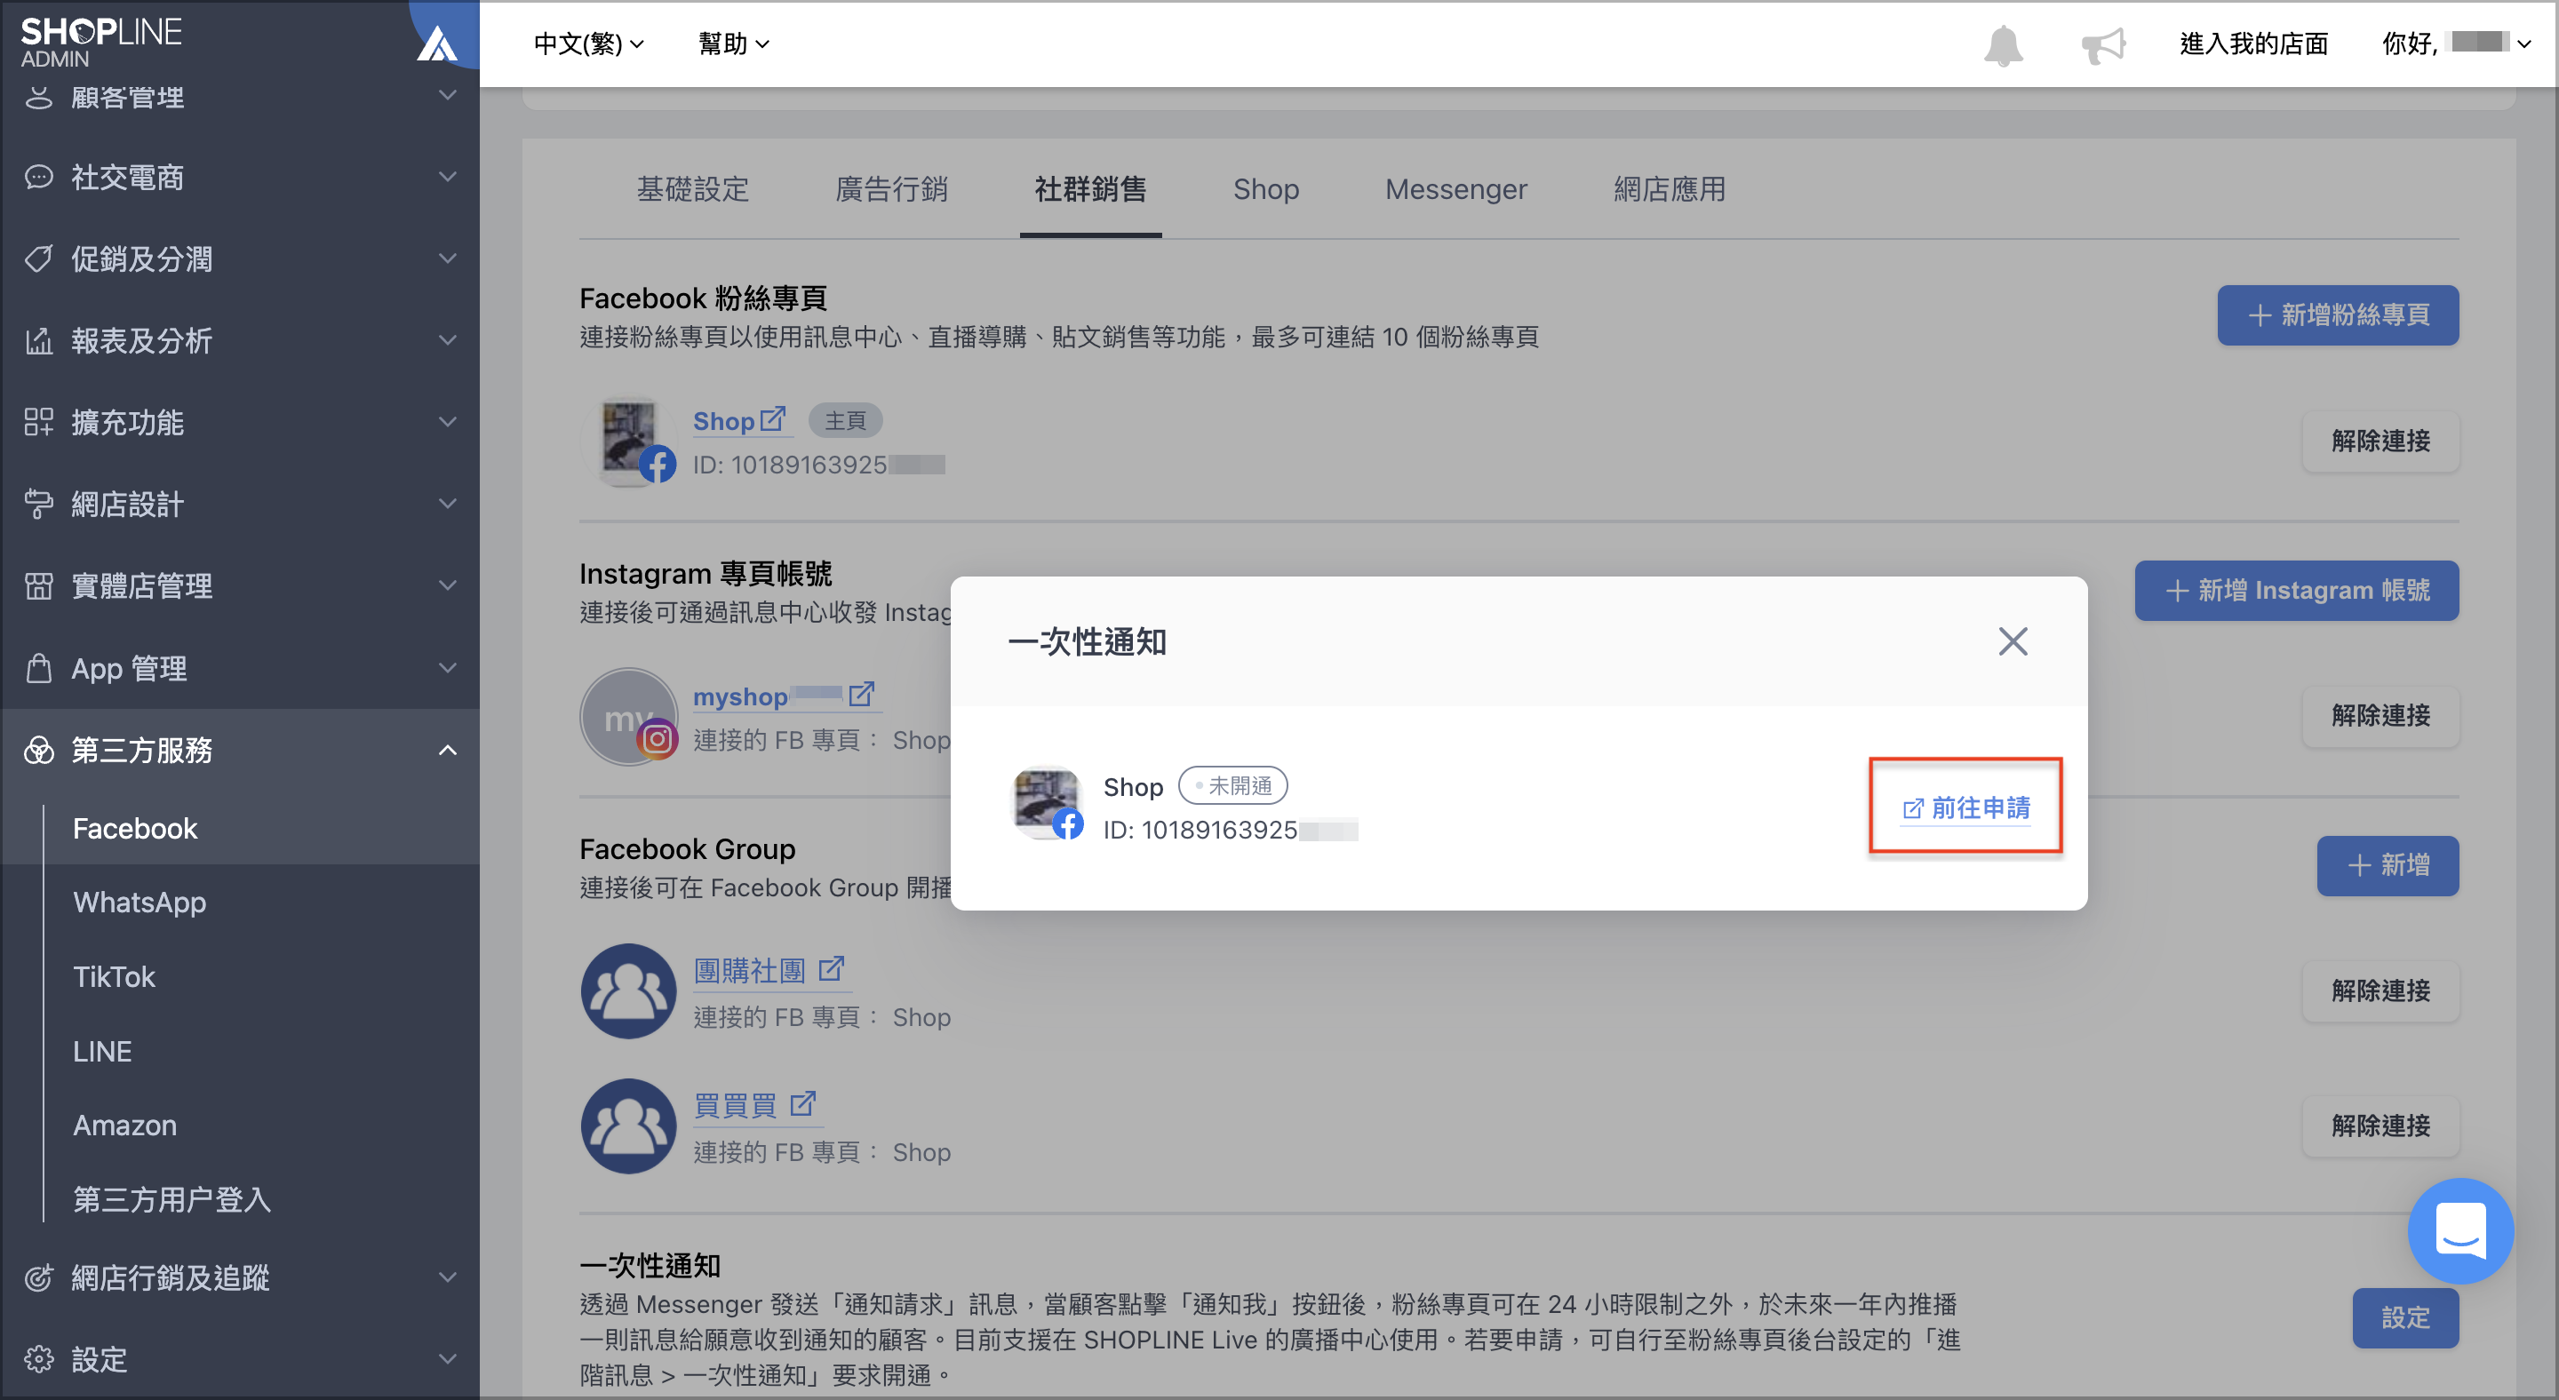Click the 進入我的店面 link
This screenshot has height=1400, width=2559.
tap(2253, 44)
